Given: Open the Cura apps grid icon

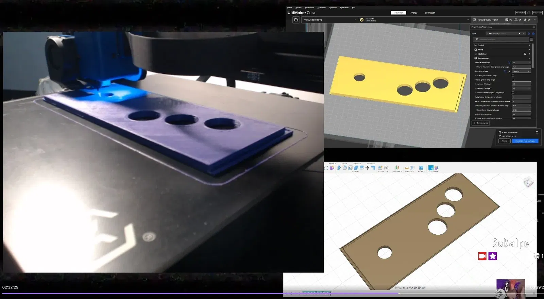Looking at the screenshot, I should pyautogui.click(x=529, y=13).
